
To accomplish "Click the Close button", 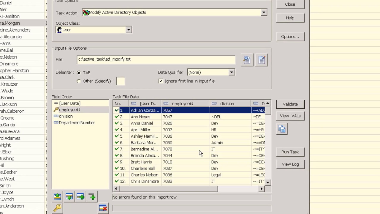I will point(290,4).
